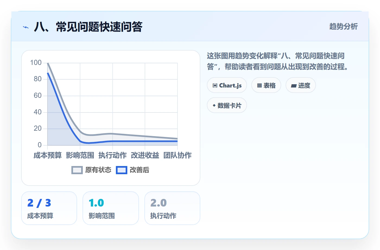Toggle the 原有状态 legend swatch

[77, 170]
